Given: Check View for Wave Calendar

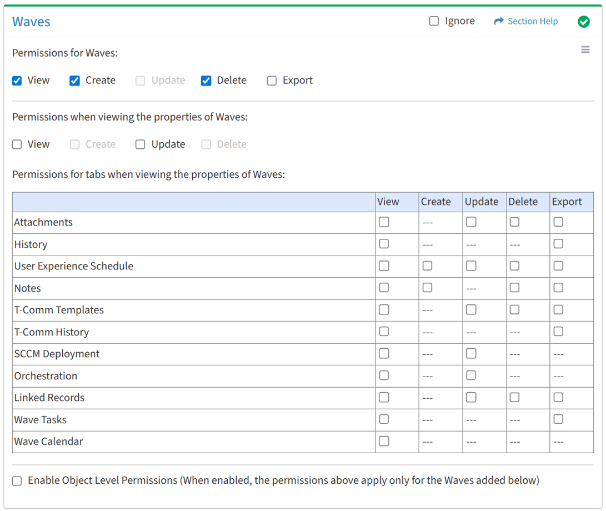Looking at the screenshot, I should pyautogui.click(x=384, y=441).
